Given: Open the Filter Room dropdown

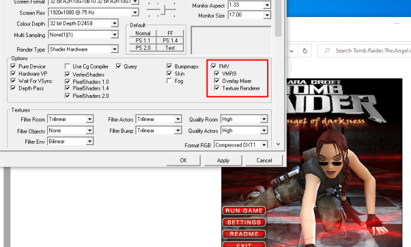Looking at the screenshot, I should (x=89, y=119).
